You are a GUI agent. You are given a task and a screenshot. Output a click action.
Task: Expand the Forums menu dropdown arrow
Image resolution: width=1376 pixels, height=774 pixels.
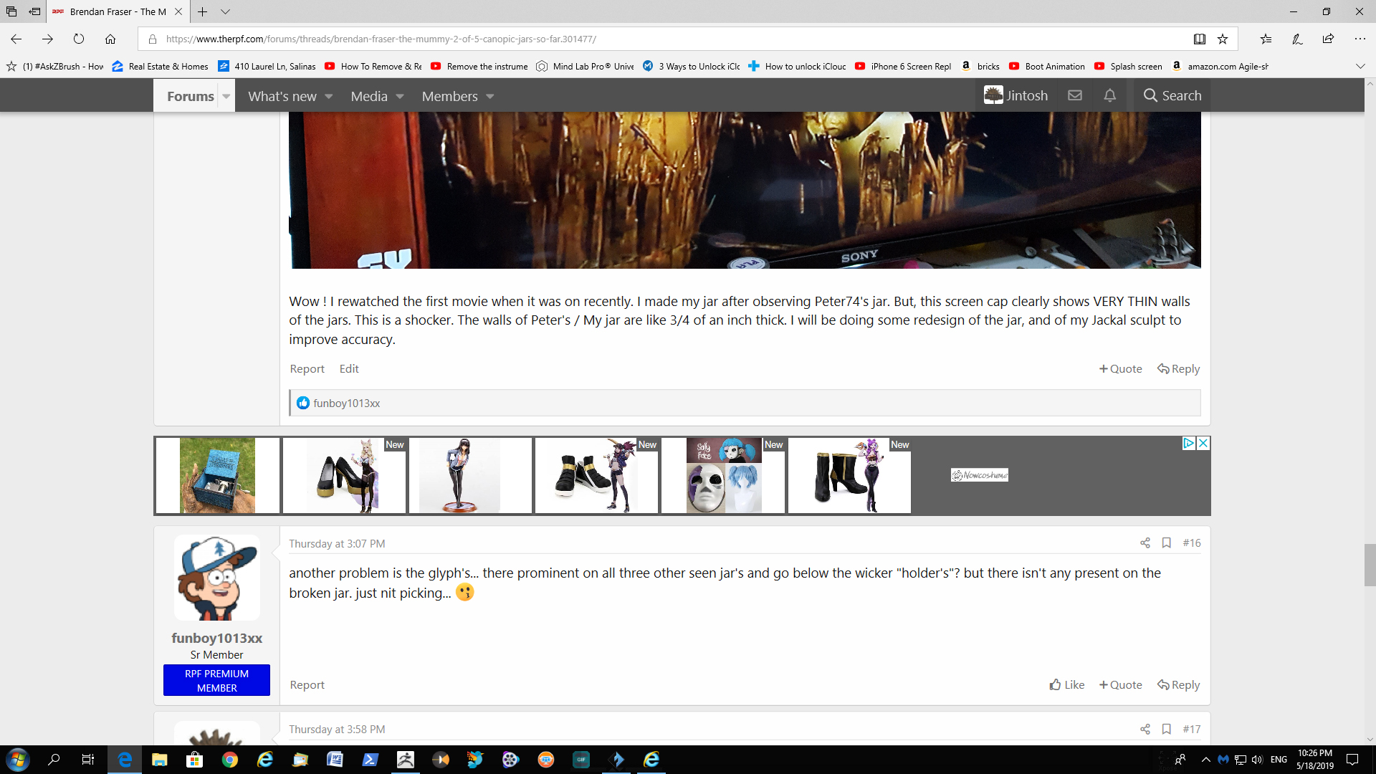click(x=226, y=96)
